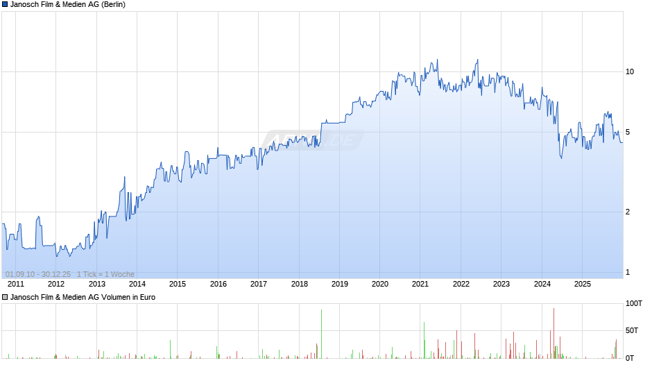Click the 2014 year label on the x-axis

[x=137, y=284]
